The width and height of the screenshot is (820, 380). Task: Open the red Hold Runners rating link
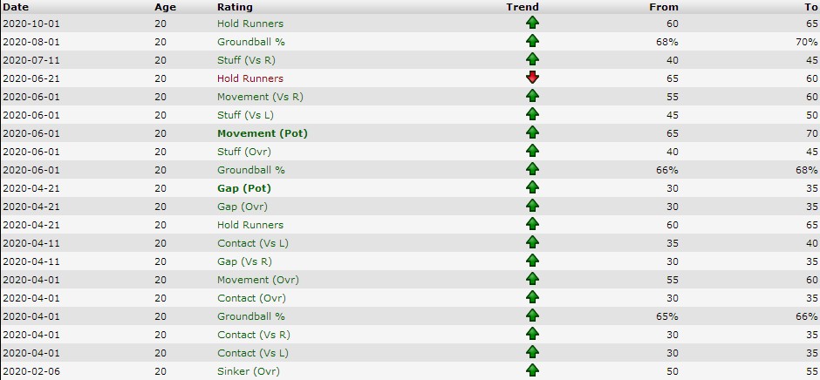(250, 78)
